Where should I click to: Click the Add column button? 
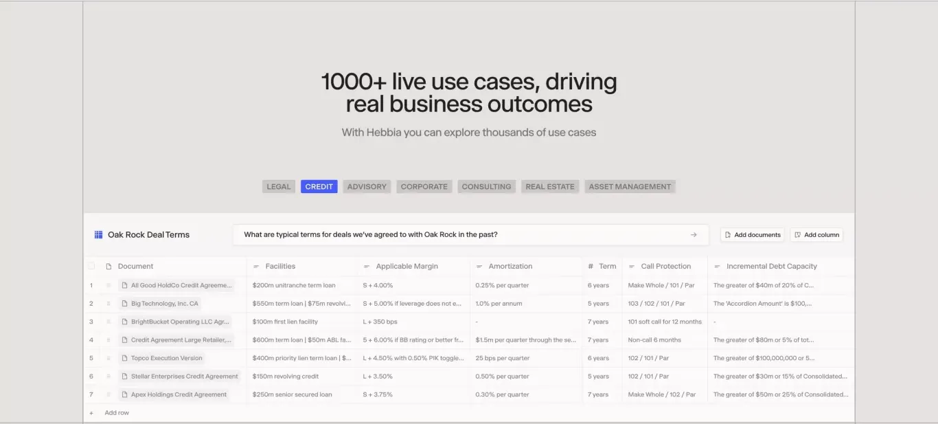(x=816, y=235)
